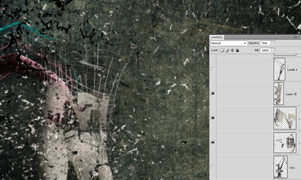Select Layer 25 by its name
This screenshot has height=180, width=301.
tap(291, 94)
